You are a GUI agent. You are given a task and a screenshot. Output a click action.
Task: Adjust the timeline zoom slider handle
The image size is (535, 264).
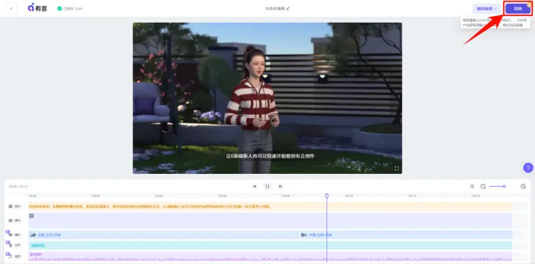pyautogui.click(x=504, y=186)
